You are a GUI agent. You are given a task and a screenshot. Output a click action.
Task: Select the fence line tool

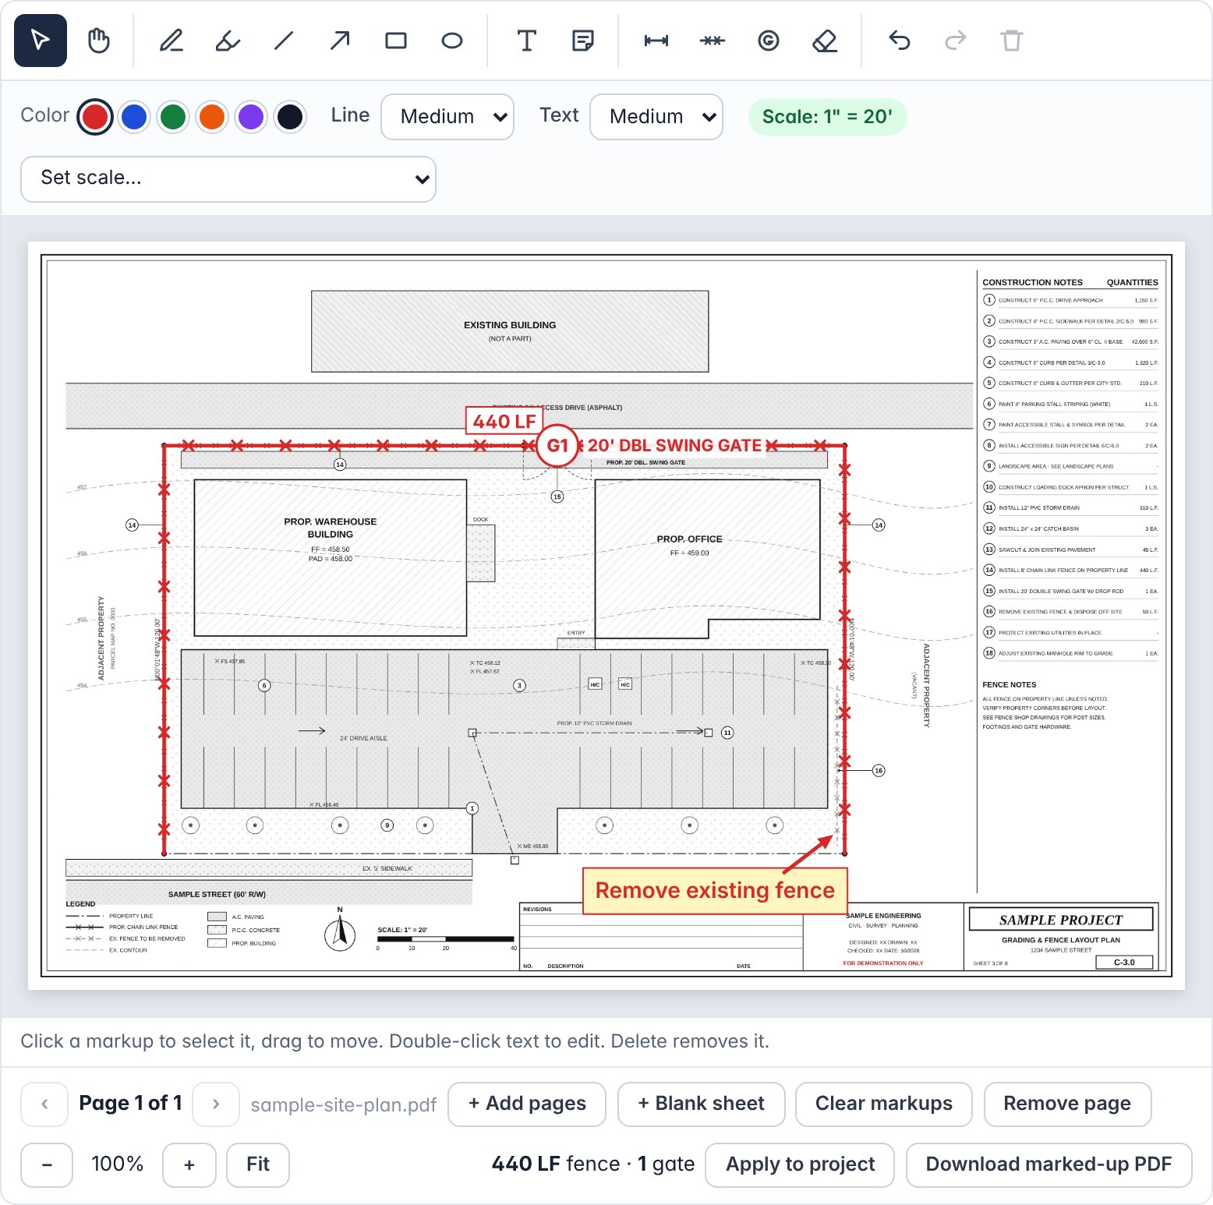[x=713, y=41]
